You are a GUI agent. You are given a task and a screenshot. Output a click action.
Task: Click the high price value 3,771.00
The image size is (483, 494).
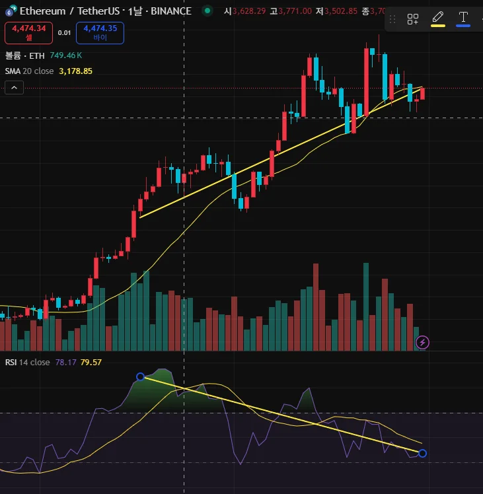[x=295, y=11]
